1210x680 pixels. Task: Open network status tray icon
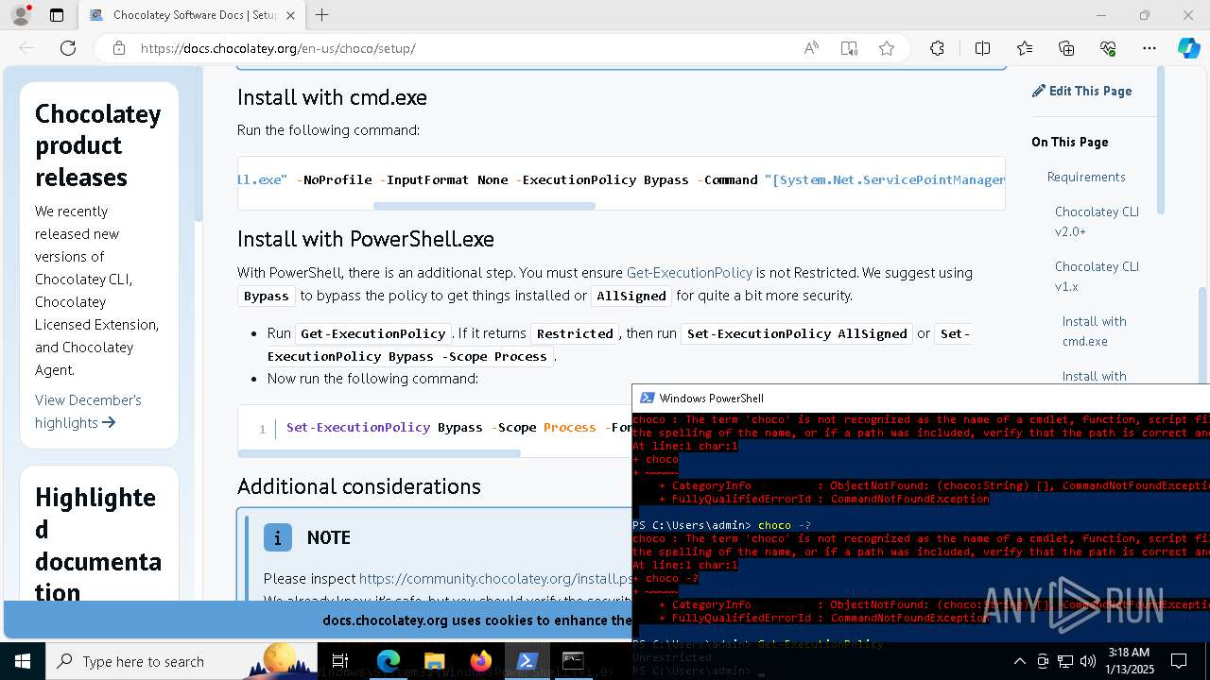pos(1065,661)
